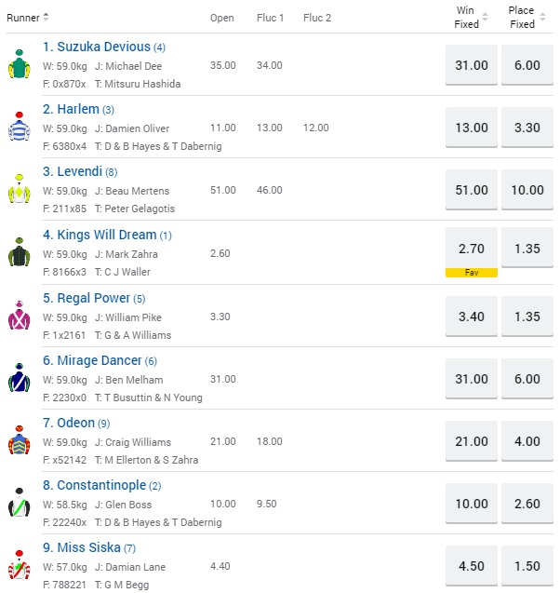Select Place Fixed 3.30 odds for Harlem
This screenshot has width=560, height=593.
click(x=527, y=128)
